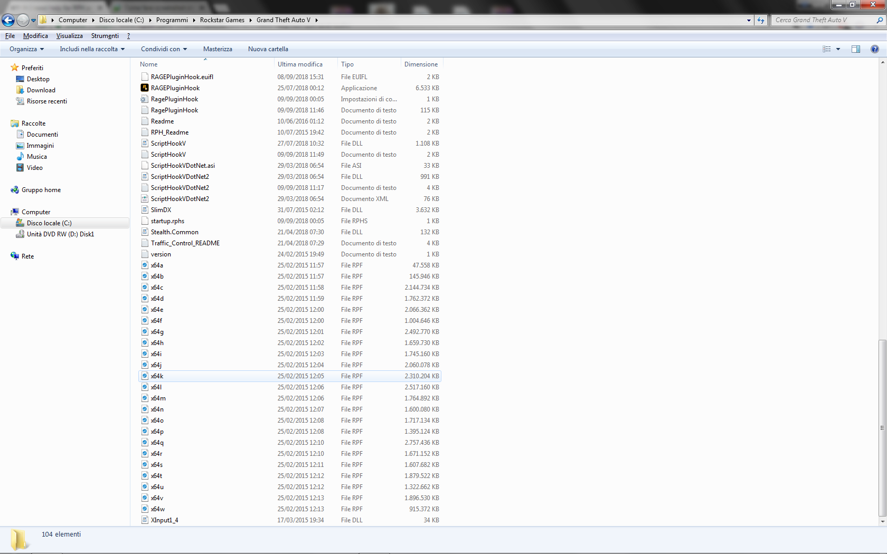Click the x64k RPF file icon
This screenshot has width=887, height=554.
point(145,376)
